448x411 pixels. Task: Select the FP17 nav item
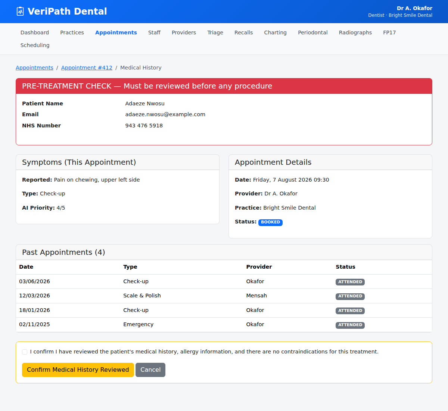[x=389, y=33]
